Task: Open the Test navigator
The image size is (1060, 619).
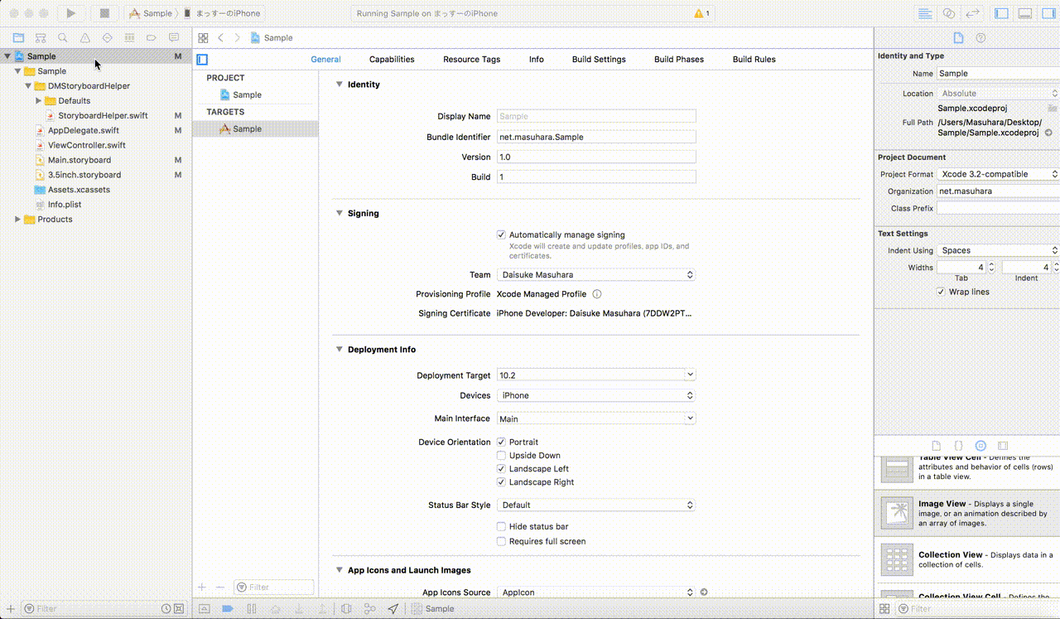Action: tap(107, 38)
